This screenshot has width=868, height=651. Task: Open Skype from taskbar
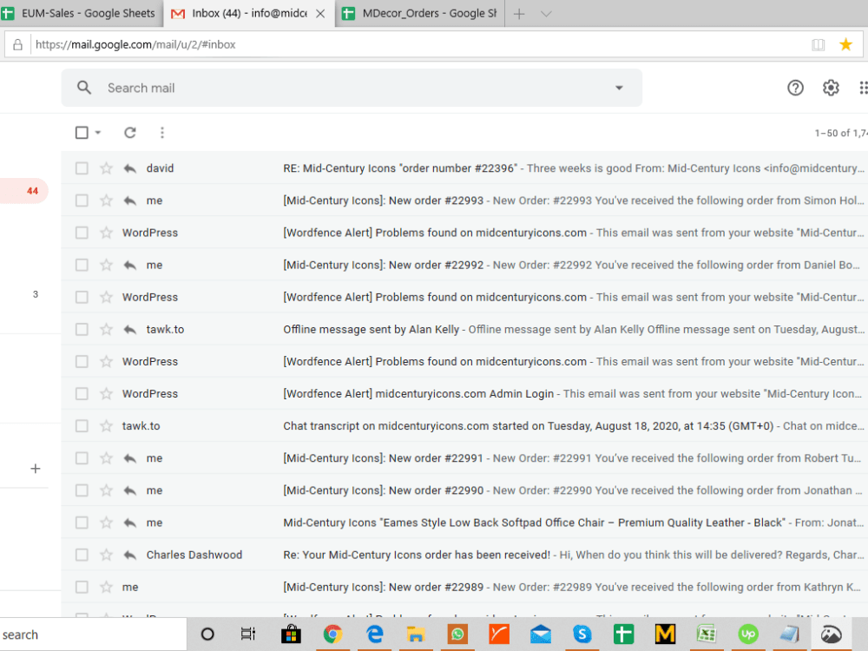point(582,635)
